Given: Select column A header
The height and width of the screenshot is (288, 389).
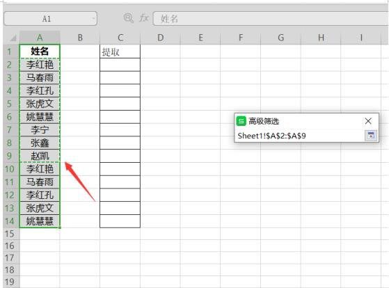Looking at the screenshot, I should pyautogui.click(x=40, y=38).
